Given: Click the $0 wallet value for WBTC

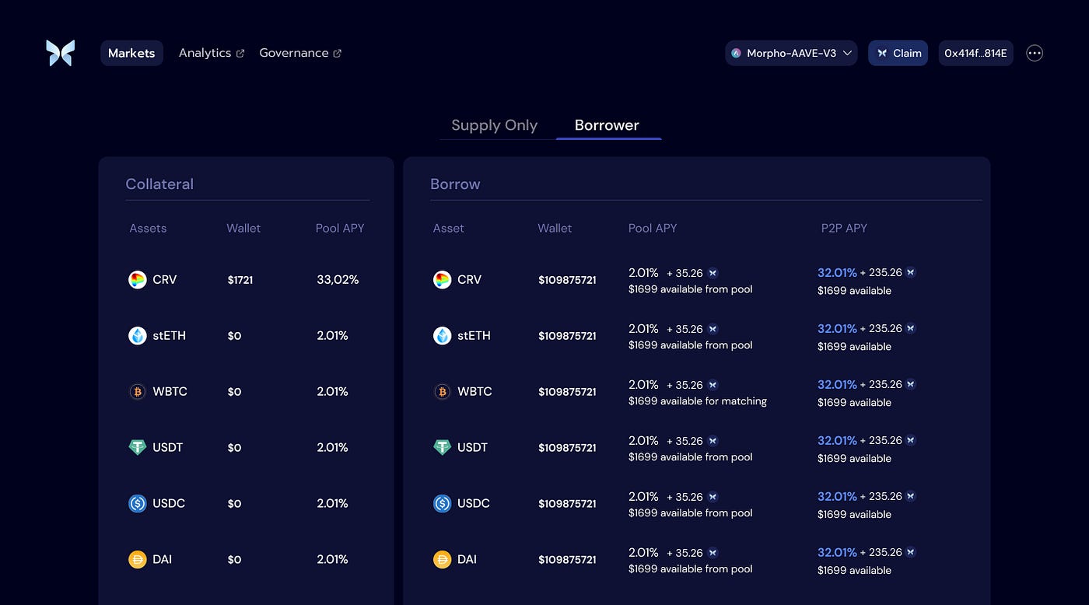Looking at the screenshot, I should [234, 392].
